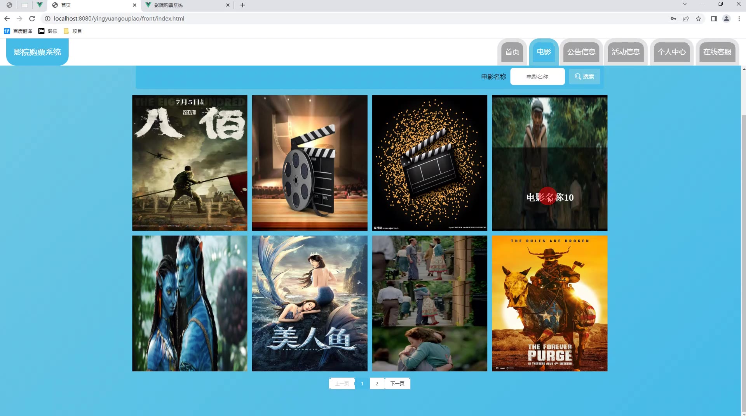Open the first pinned globe tab
This screenshot has width=746, height=416.
click(x=9, y=5)
